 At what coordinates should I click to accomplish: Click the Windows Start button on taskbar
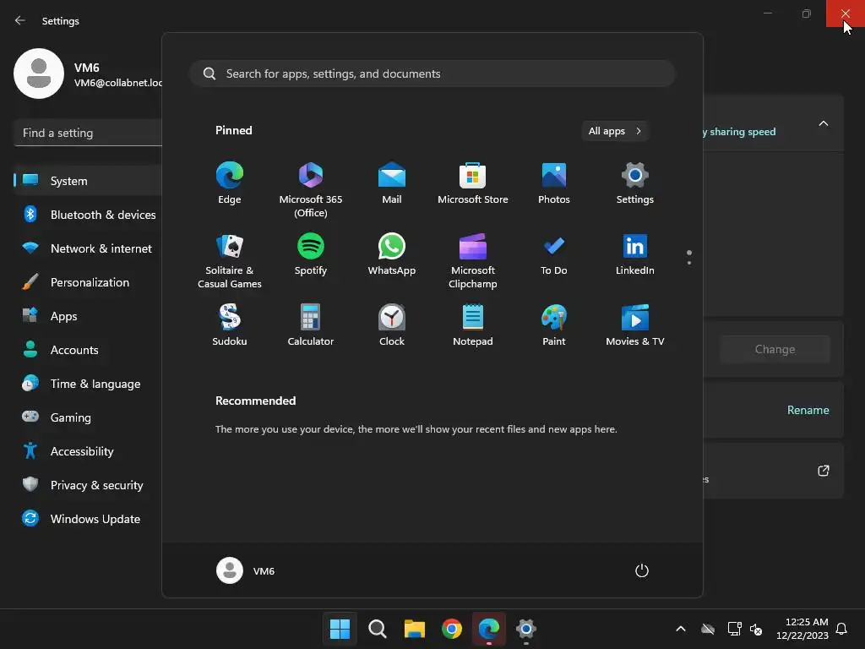(x=340, y=629)
